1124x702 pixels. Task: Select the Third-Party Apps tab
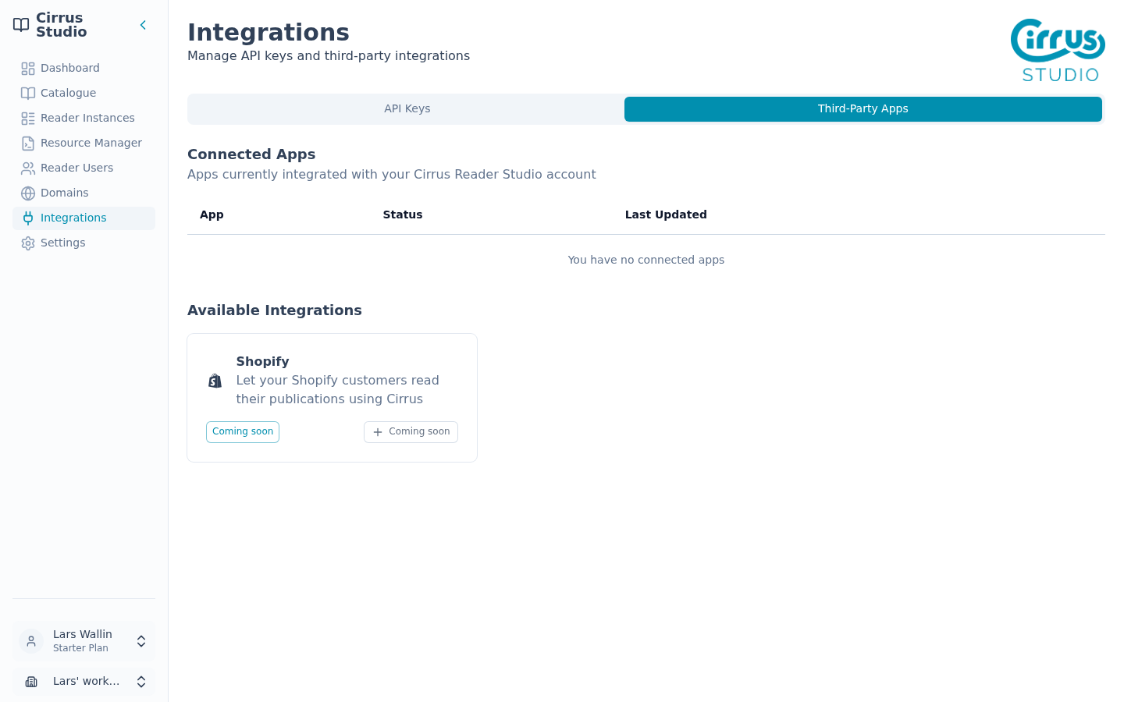pos(863,109)
